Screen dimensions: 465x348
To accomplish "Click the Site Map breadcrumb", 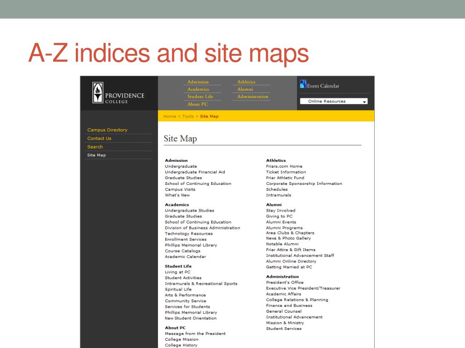I will click(x=209, y=116).
